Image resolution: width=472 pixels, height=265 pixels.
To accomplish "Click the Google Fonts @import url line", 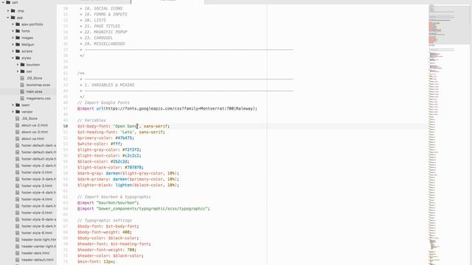I will point(167,108).
